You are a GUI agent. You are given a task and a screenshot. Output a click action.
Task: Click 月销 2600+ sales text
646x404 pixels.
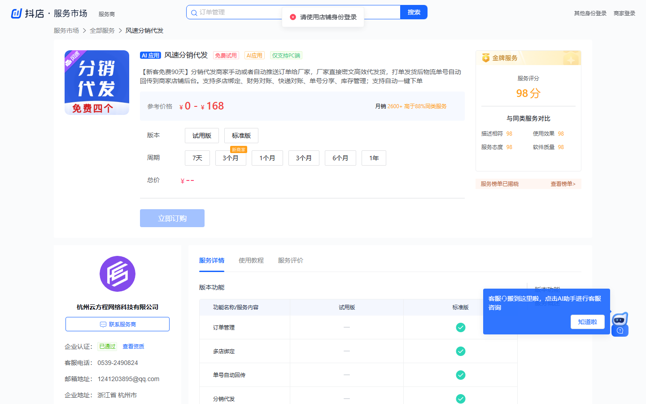388,106
